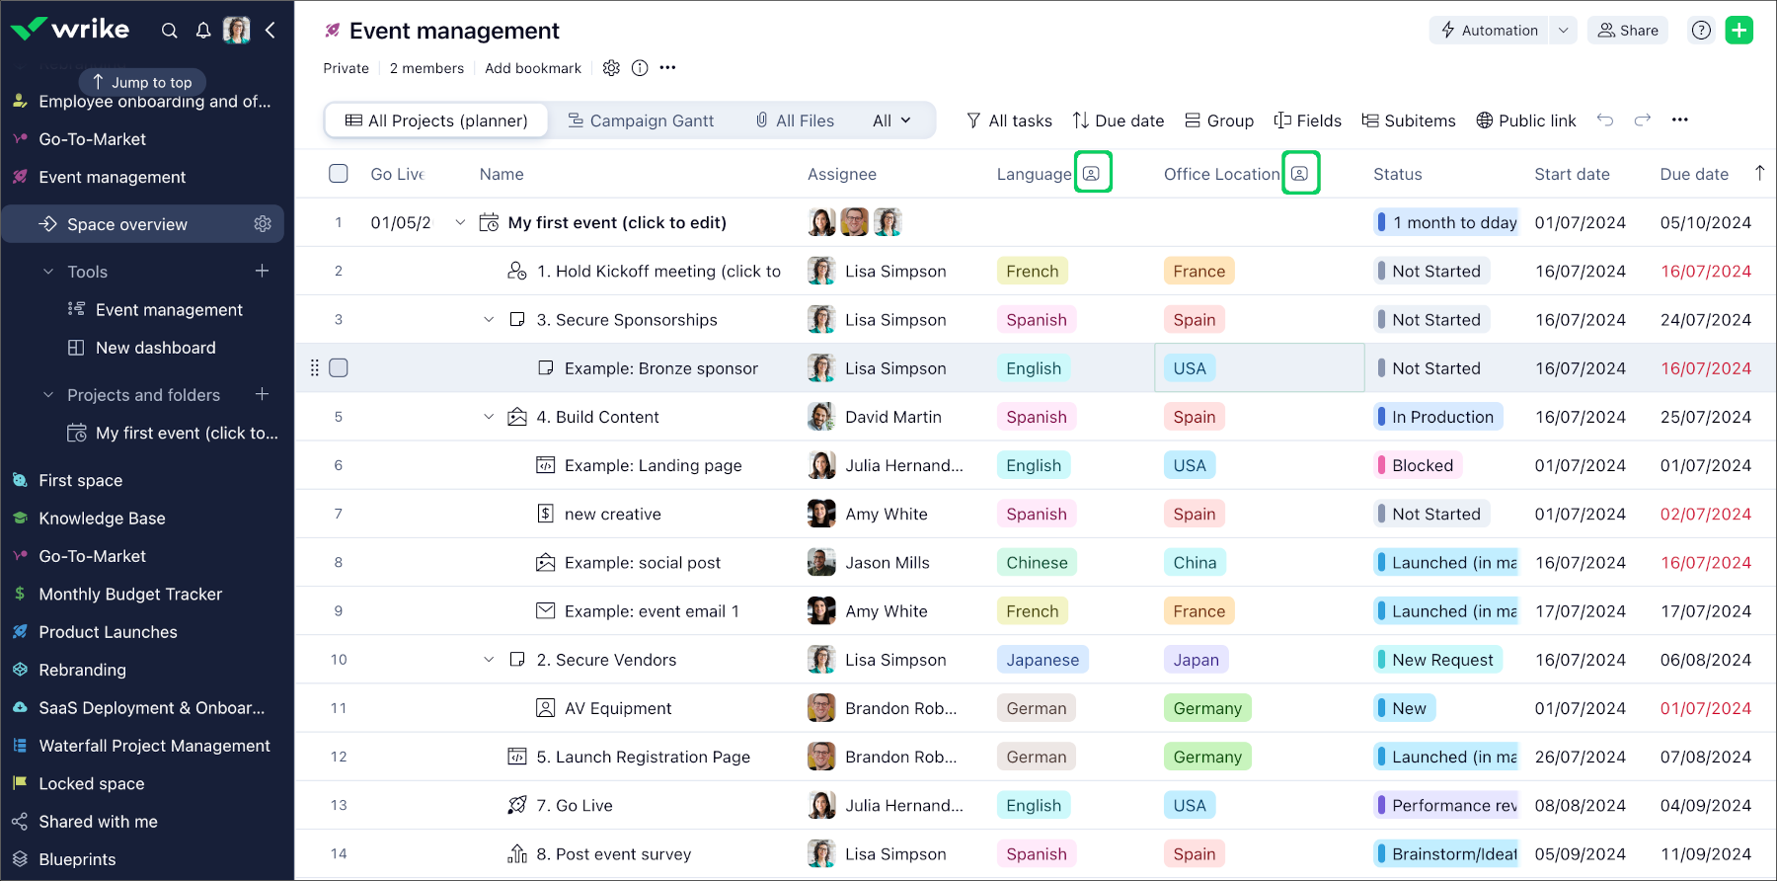Toggle sort direction arrow on Due date column
This screenshot has width=1777, height=881.
point(1760,174)
